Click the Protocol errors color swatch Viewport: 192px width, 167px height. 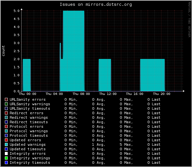click(x=6, y=126)
